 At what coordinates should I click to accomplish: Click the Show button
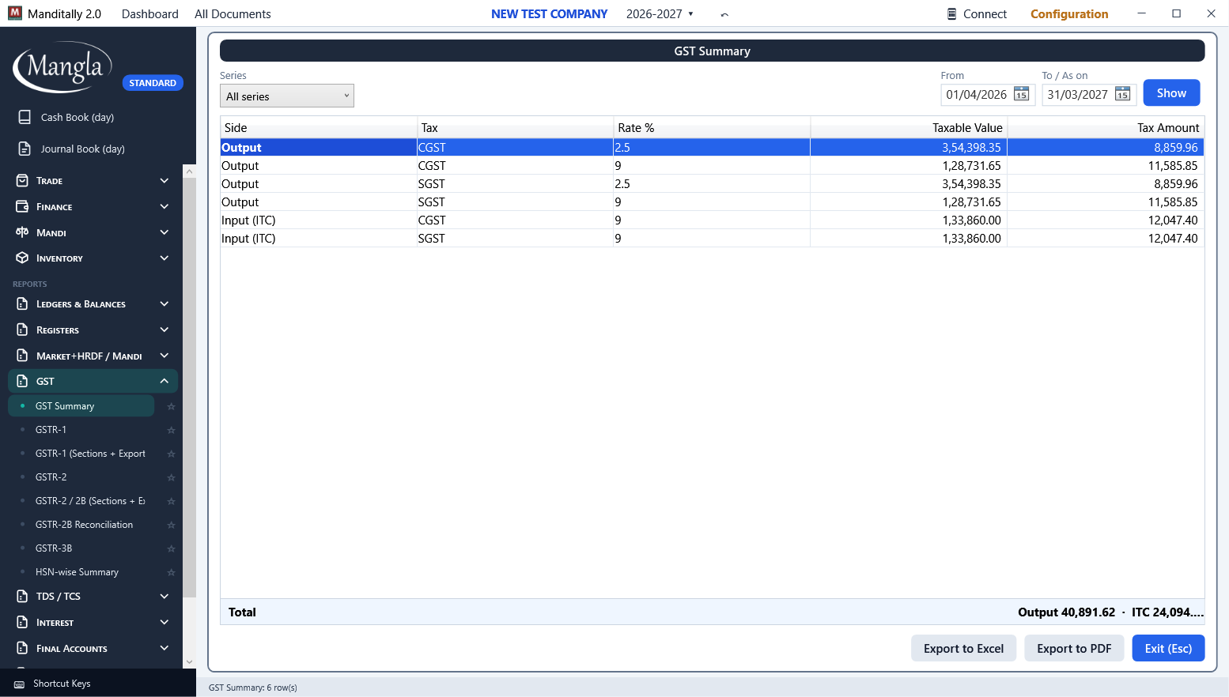click(x=1171, y=92)
